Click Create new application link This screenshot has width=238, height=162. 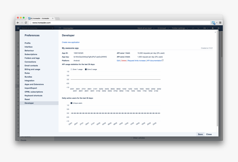[71, 42]
